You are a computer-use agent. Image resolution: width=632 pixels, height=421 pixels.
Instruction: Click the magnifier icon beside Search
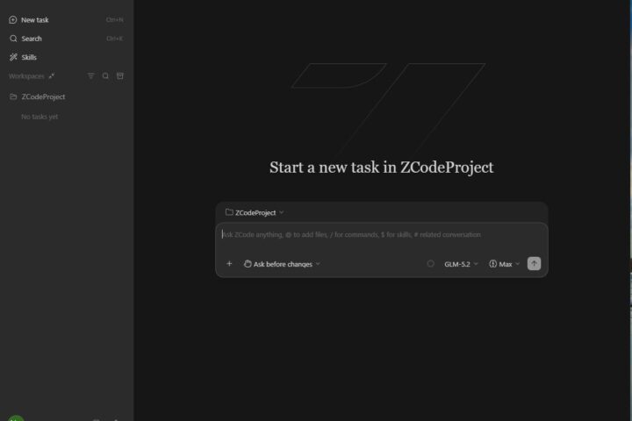pos(13,39)
